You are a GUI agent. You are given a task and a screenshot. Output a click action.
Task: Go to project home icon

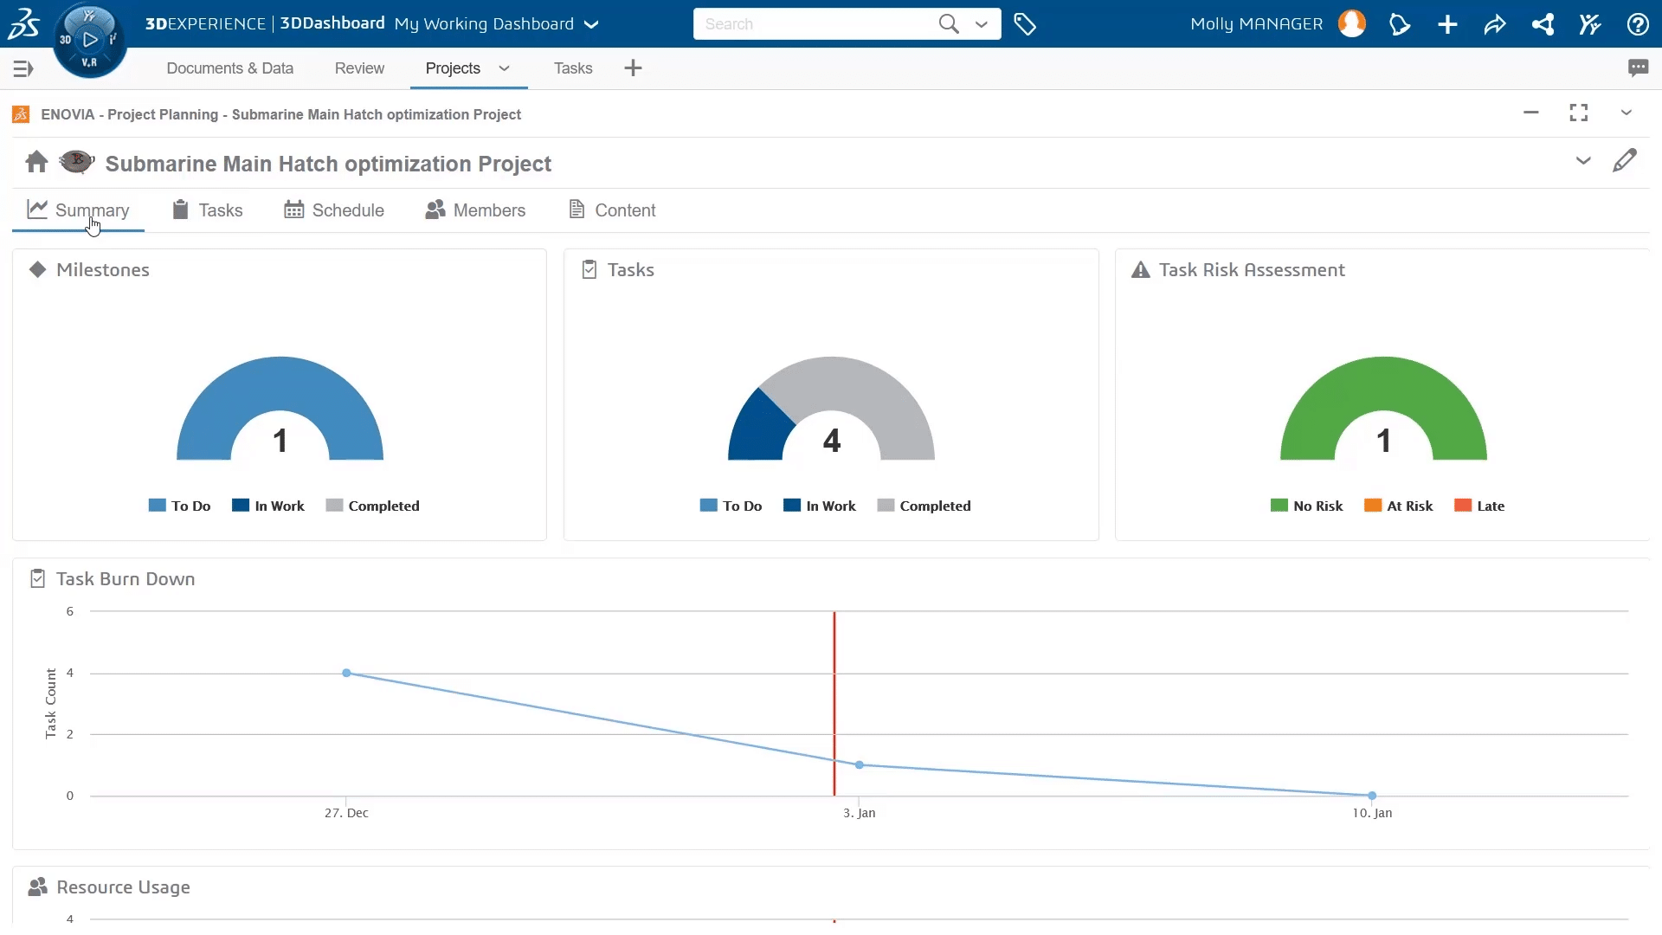click(x=36, y=162)
